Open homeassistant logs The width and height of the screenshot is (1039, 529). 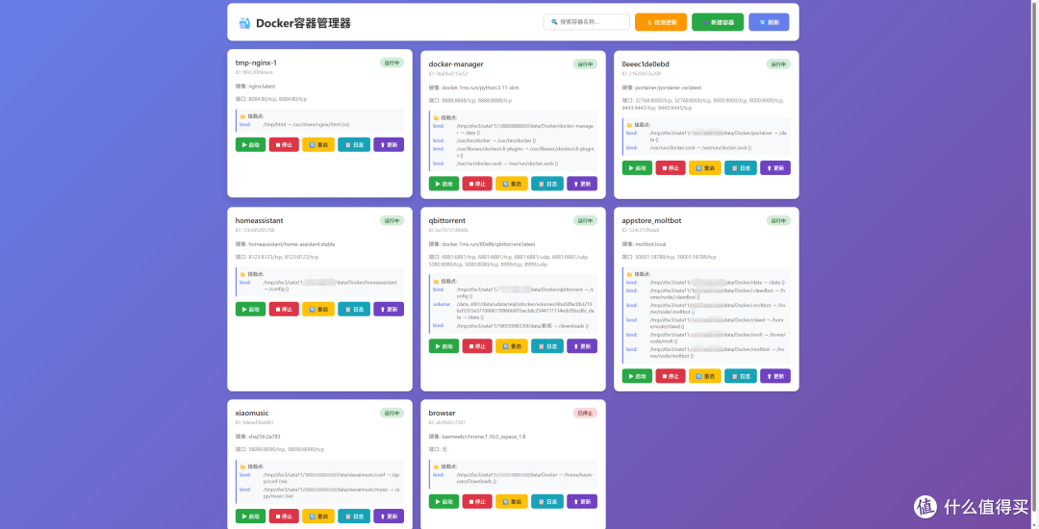(354, 309)
